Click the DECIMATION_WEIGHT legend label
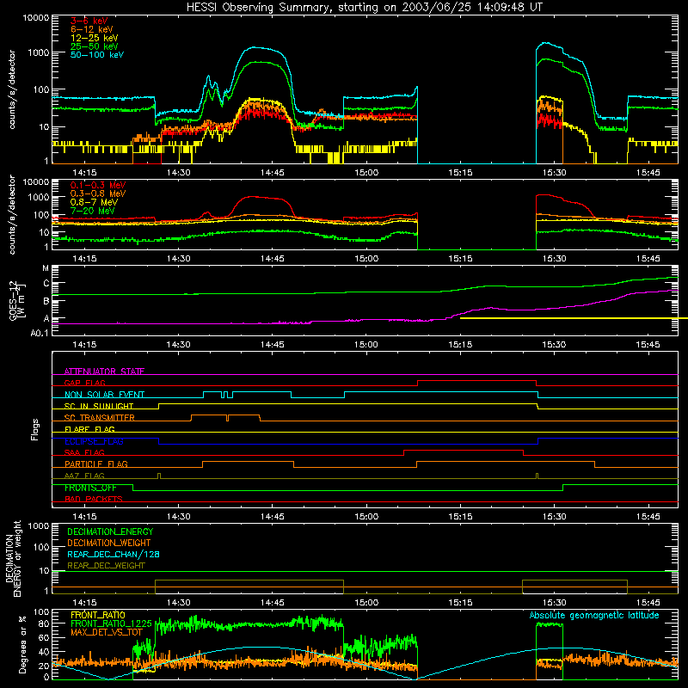 [109, 543]
